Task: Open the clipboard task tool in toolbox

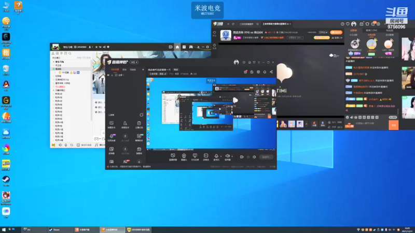Action: [139, 123]
